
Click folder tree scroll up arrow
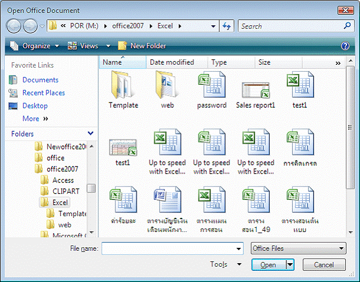[x=91, y=147]
